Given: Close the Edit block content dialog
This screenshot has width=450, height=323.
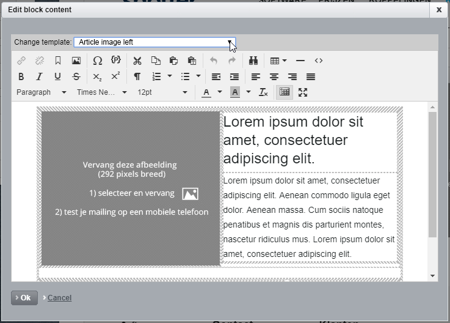Looking at the screenshot, I should (439, 10).
